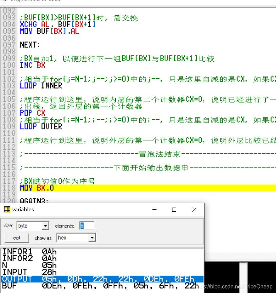Click the AGAIN3: label line
The height and width of the screenshot is (293, 276).
34,201
